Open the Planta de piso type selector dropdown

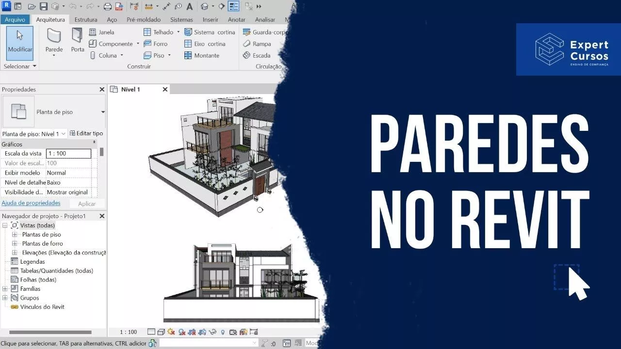point(103,112)
